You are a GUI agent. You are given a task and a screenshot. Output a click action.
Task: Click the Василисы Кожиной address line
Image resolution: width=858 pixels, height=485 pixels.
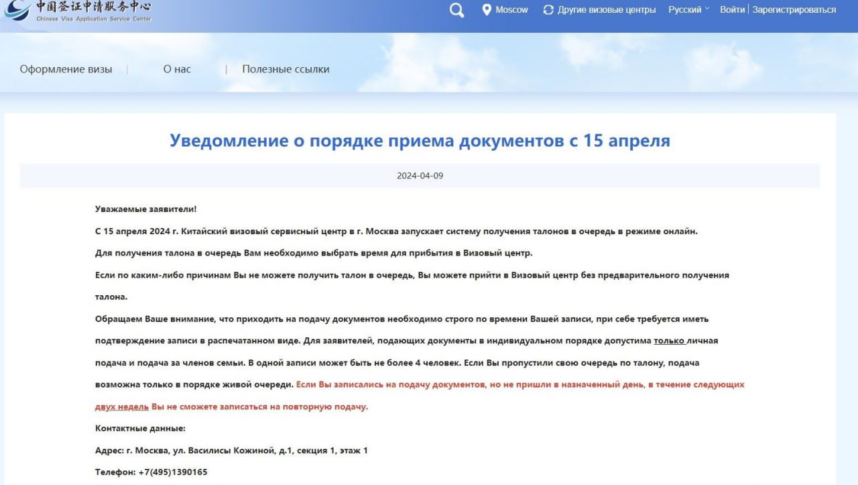[231, 450]
